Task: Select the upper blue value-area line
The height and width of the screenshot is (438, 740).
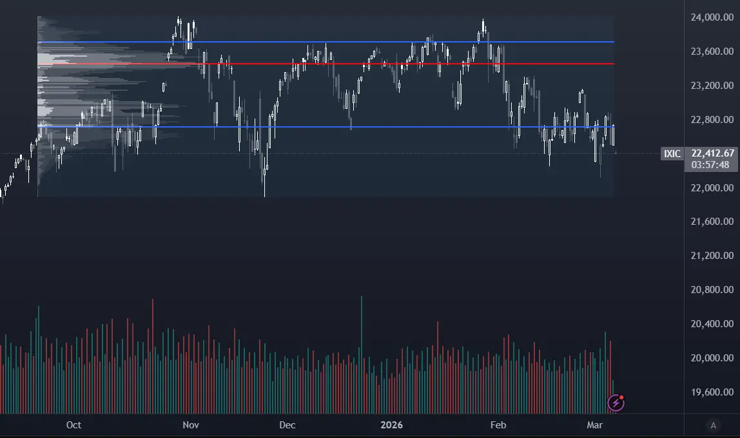Action: pyautogui.click(x=326, y=42)
